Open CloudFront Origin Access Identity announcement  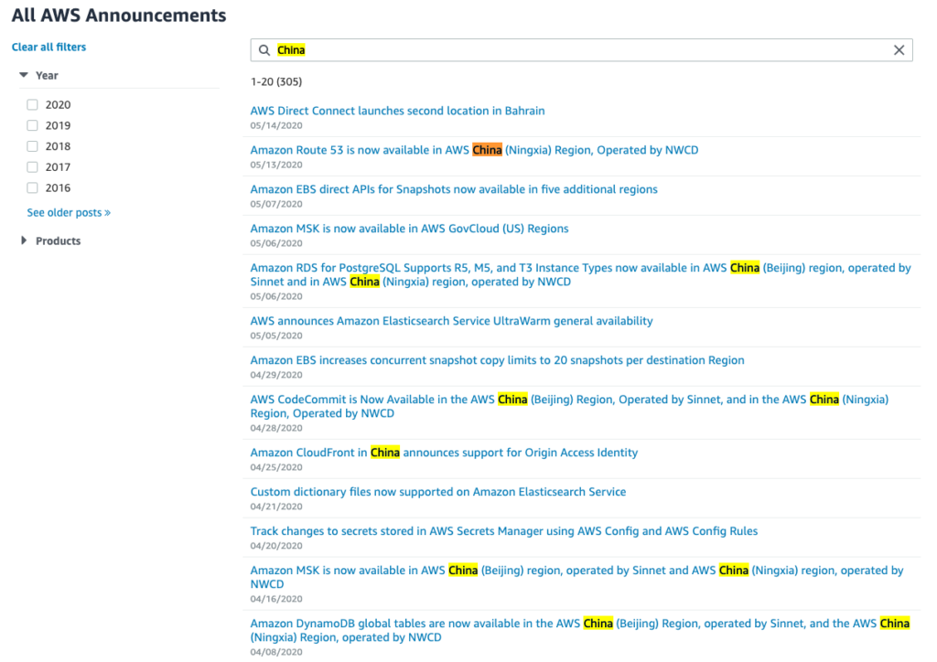click(x=444, y=453)
